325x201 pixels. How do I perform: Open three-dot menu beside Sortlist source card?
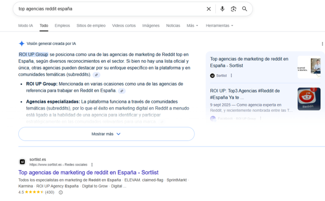232,75
